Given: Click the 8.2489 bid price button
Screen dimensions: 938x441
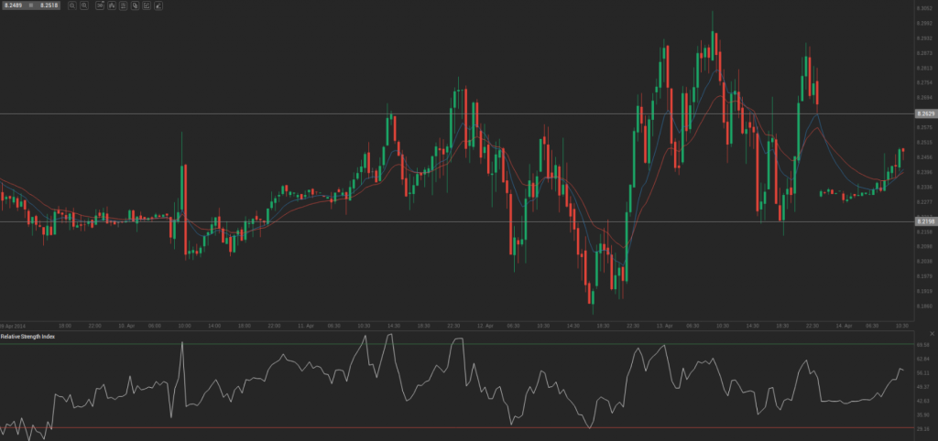Looking at the screenshot, I should point(15,5).
